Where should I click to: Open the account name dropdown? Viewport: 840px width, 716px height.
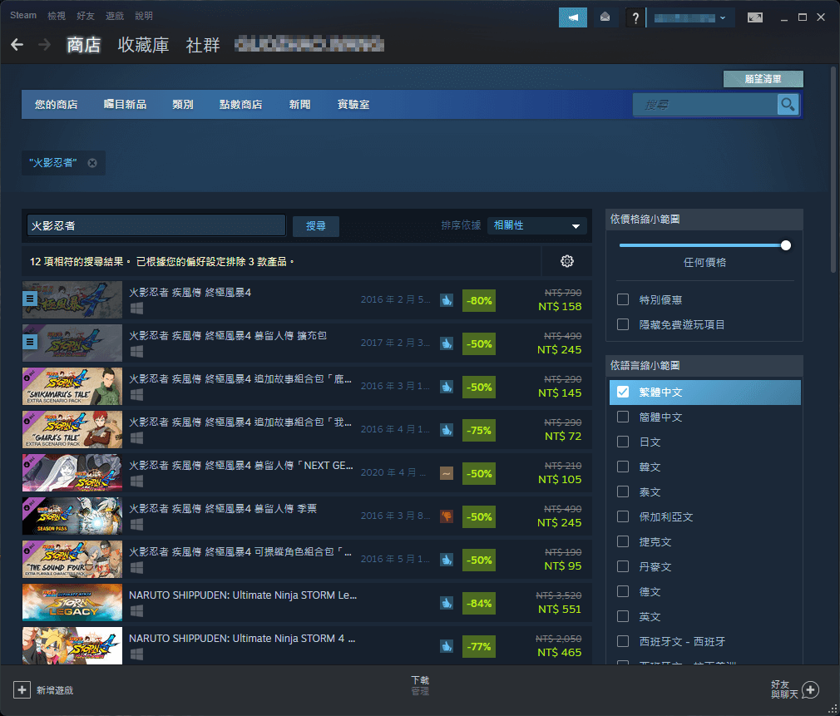coord(691,17)
